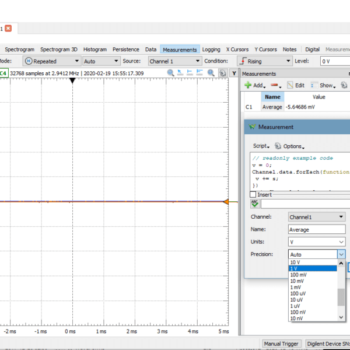Image resolution: width=350 pixels, height=350 pixels.
Task: Click the ABC check script icon
Action: click(255, 204)
